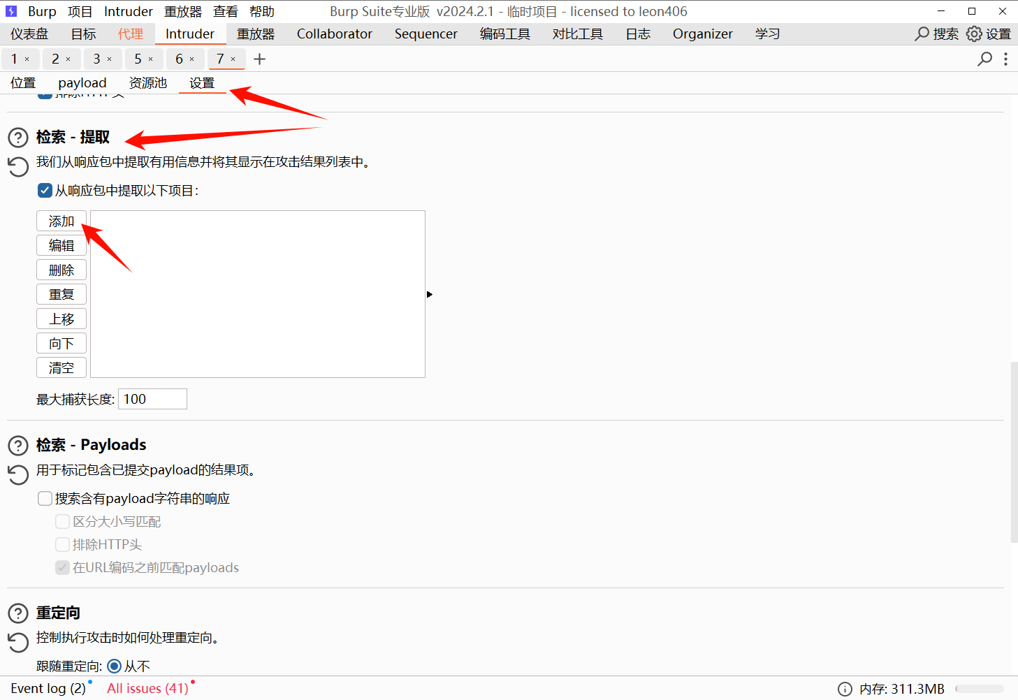Screen dimensions: 1018x700
Task: Click the 向下 button
Action: (61, 343)
